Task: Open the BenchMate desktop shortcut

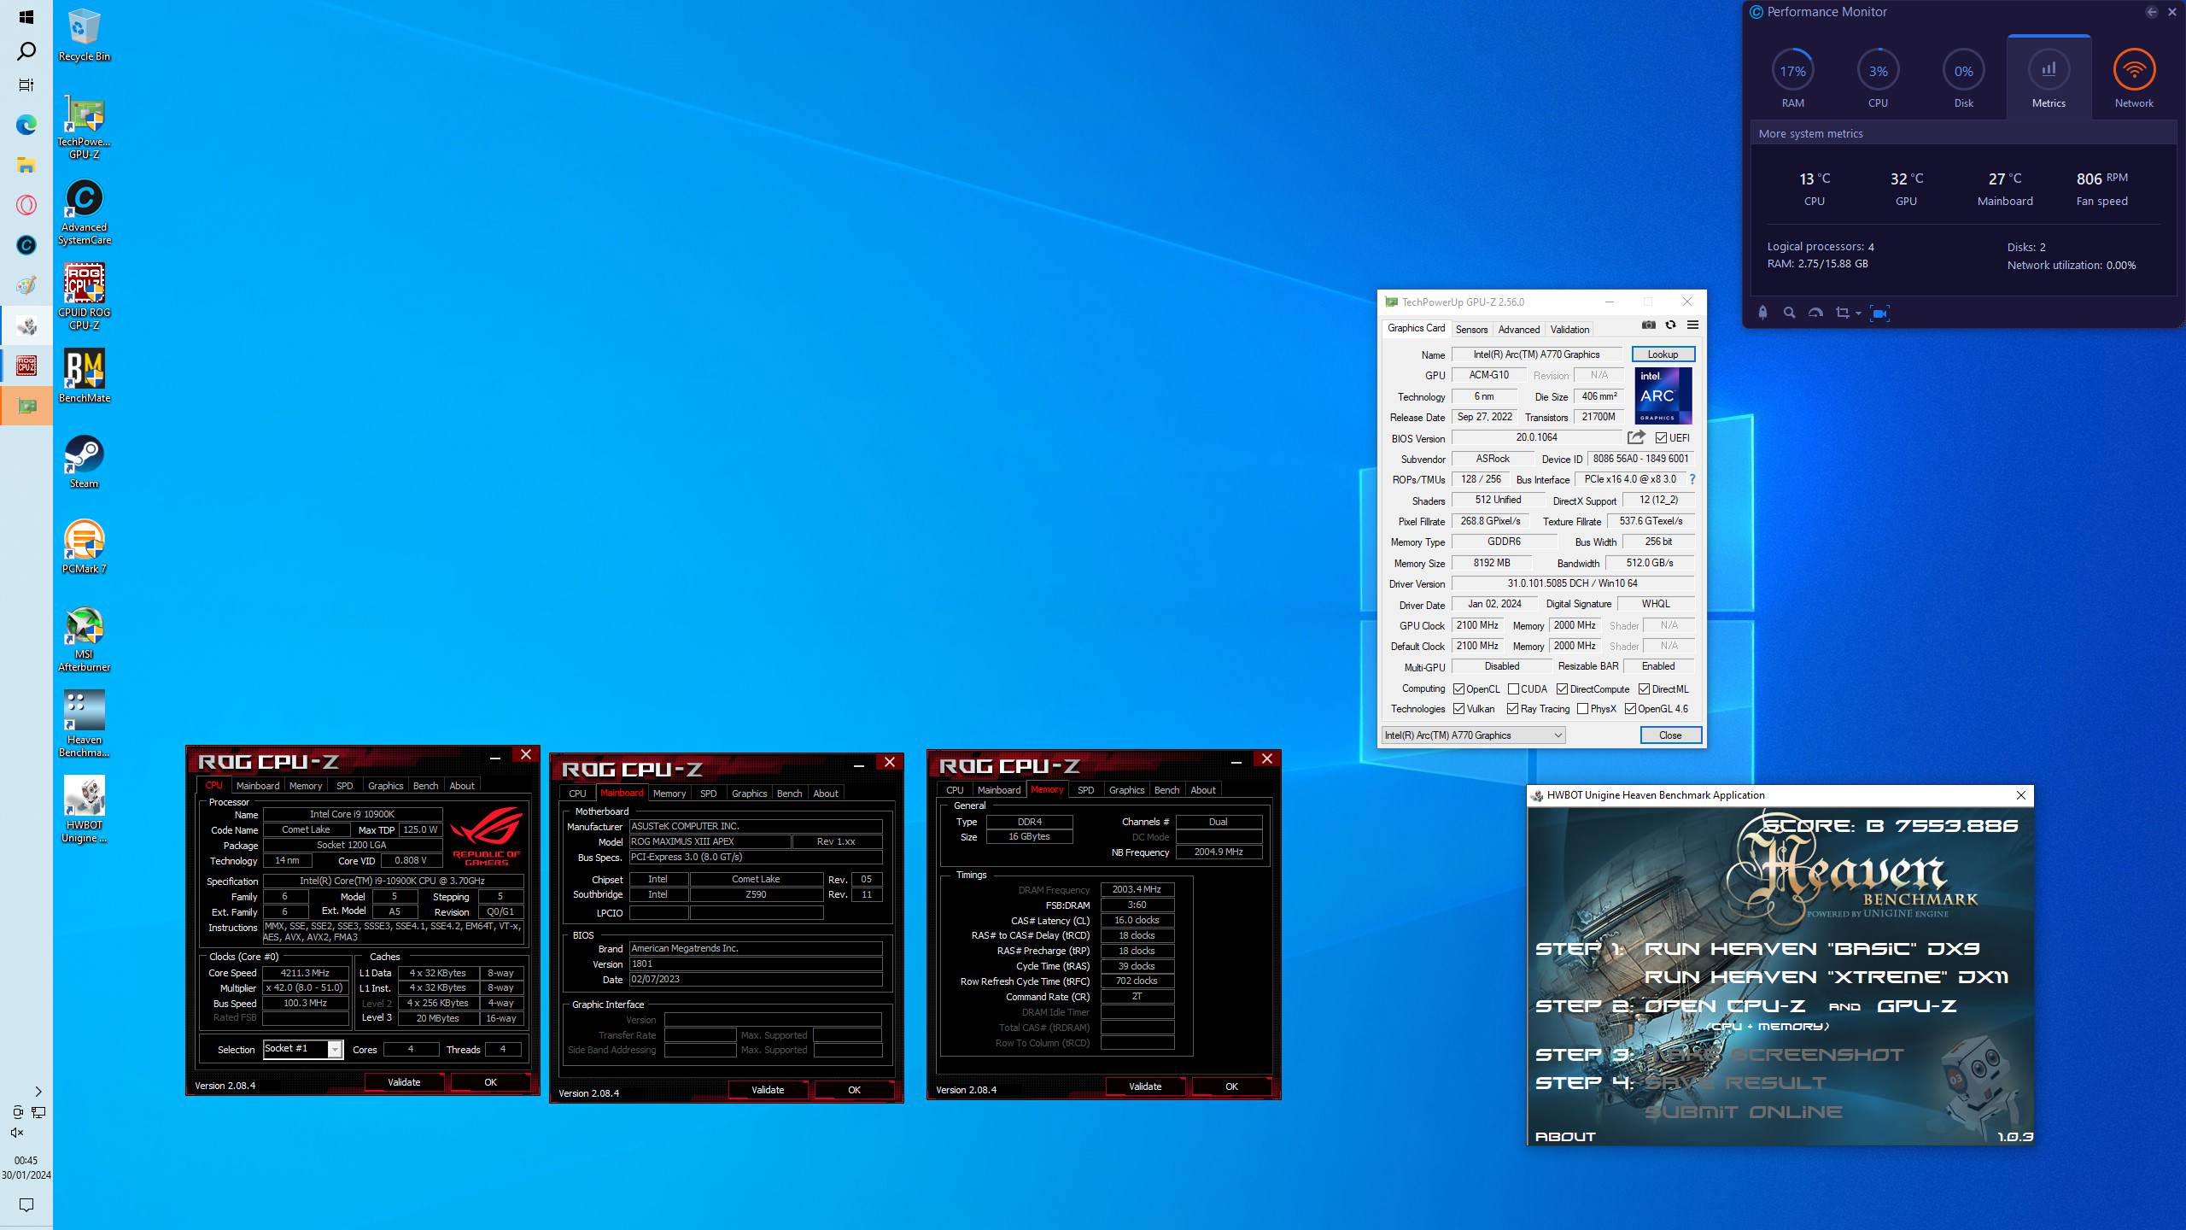Action: point(84,377)
